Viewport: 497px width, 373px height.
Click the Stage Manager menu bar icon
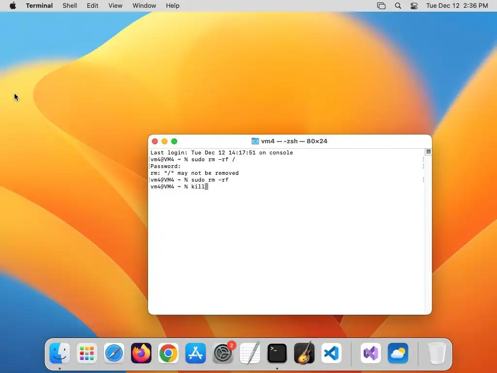coord(381,6)
